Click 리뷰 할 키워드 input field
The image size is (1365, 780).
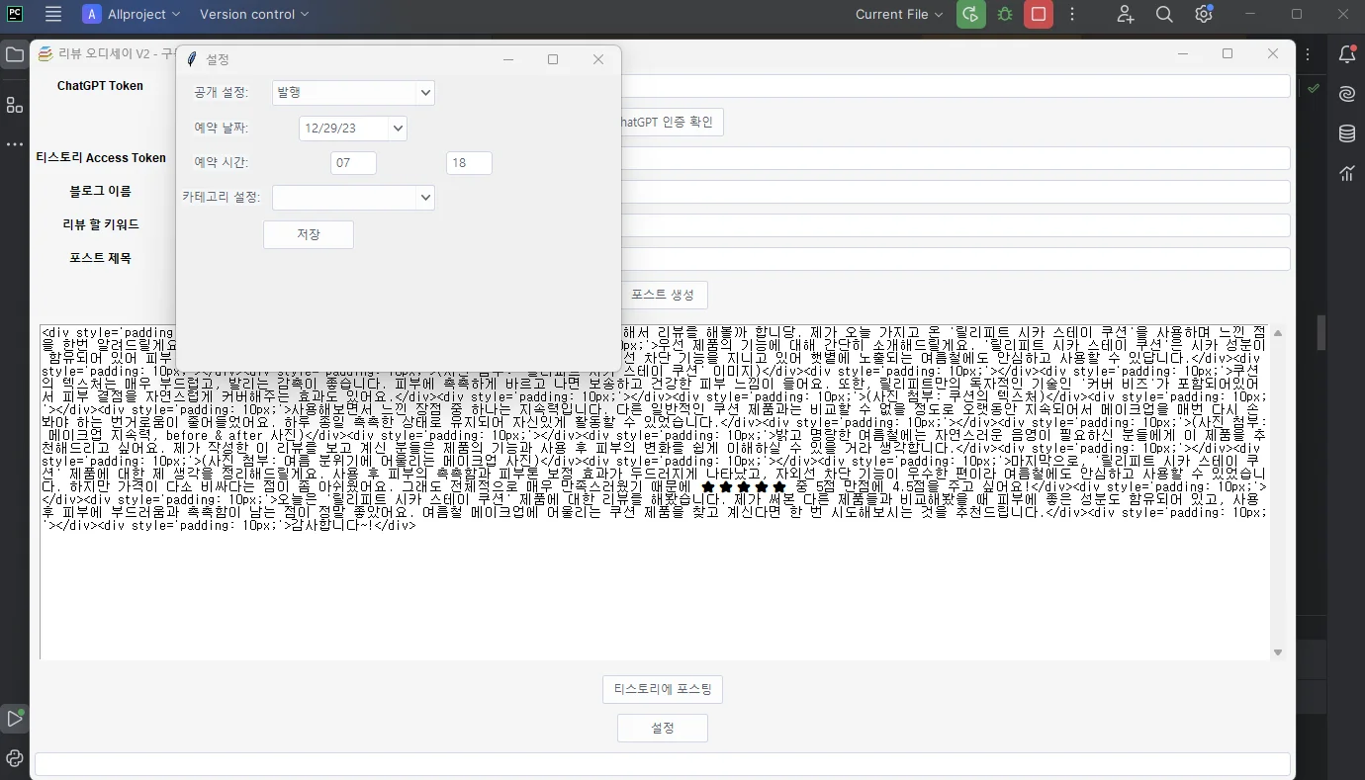(955, 225)
